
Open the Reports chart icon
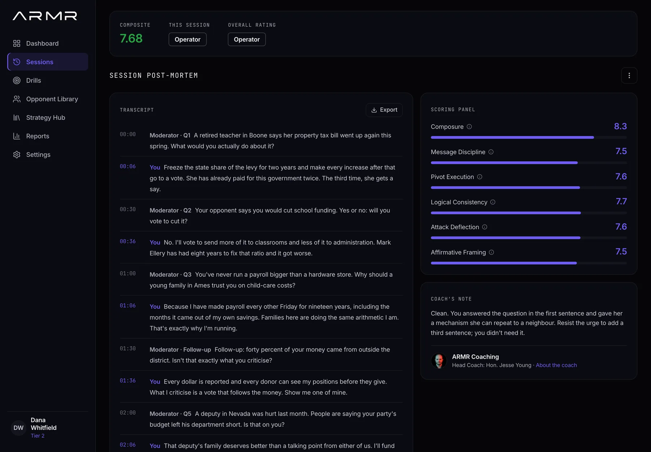point(17,136)
